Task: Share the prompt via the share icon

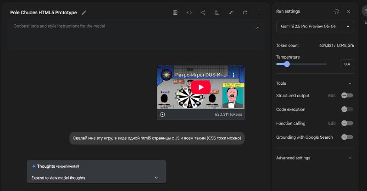Action: pyautogui.click(x=203, y=13)
